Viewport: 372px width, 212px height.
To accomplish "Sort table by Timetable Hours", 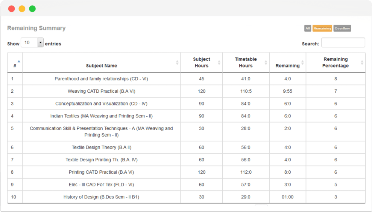I will coord(246,63).
